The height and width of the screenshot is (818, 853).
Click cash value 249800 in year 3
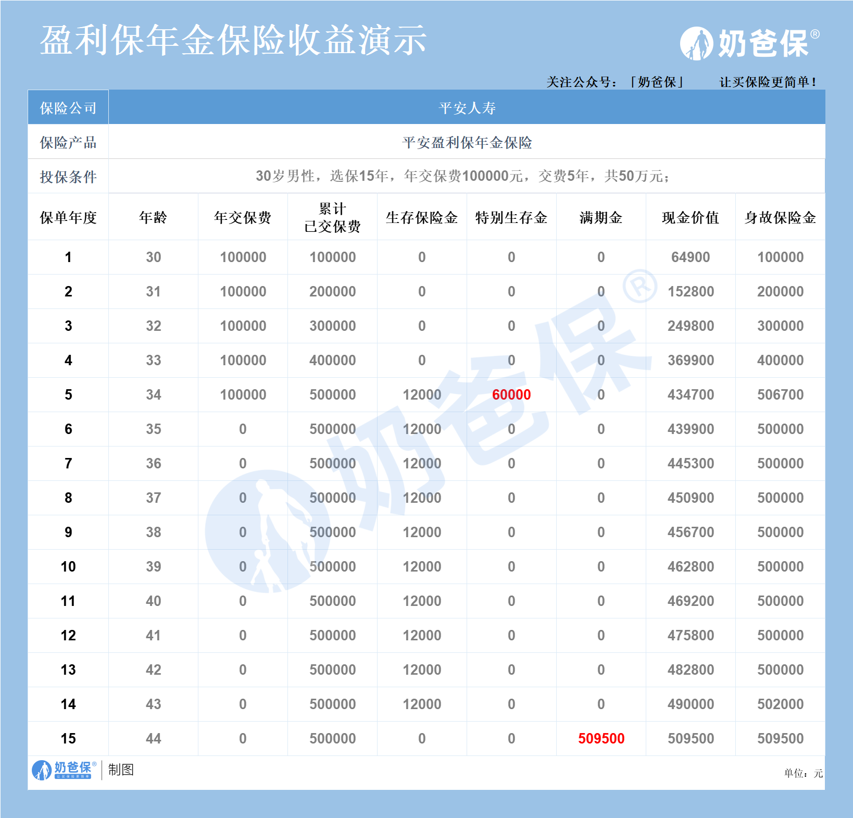tap(691, 326)
